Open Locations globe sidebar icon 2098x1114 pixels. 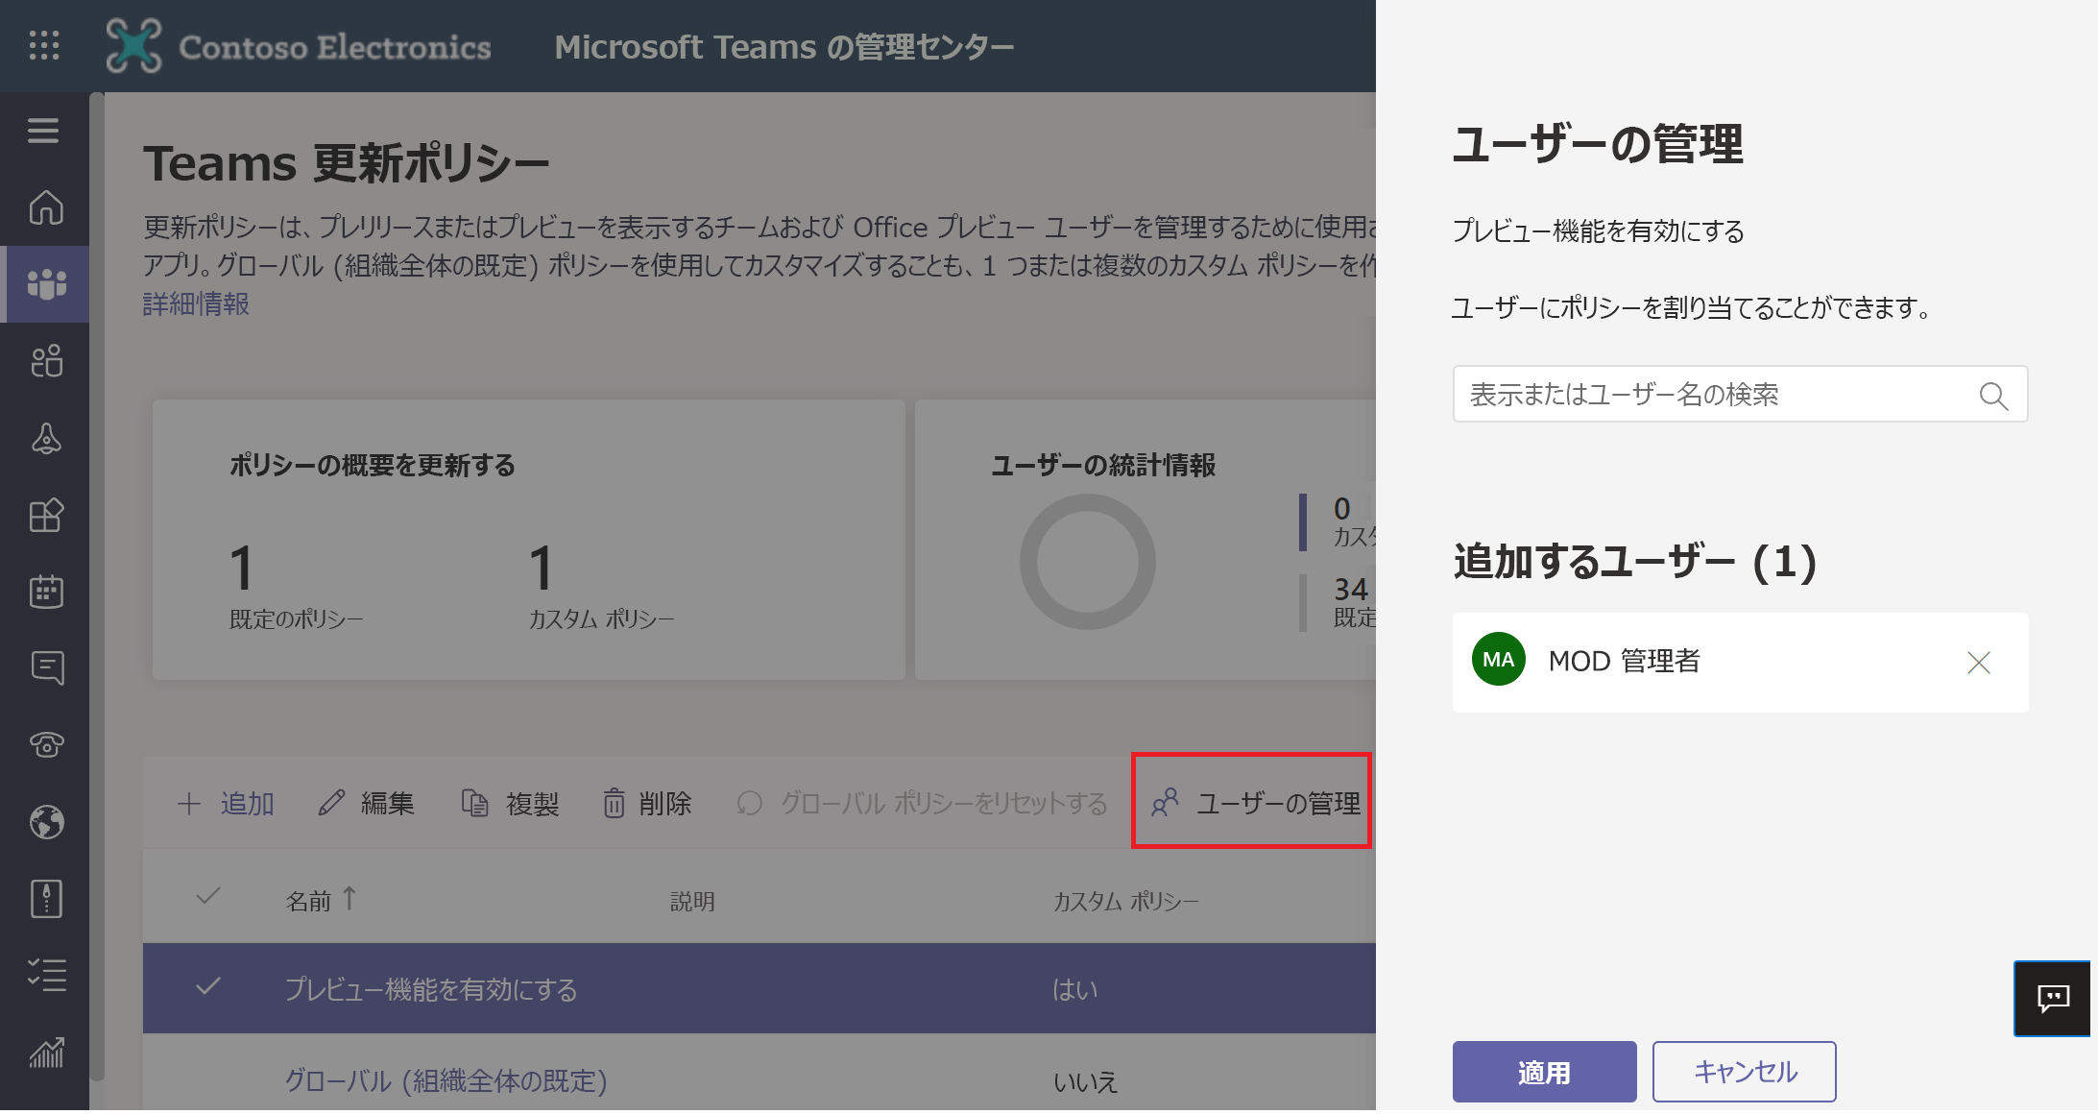(x=46, y=822)
